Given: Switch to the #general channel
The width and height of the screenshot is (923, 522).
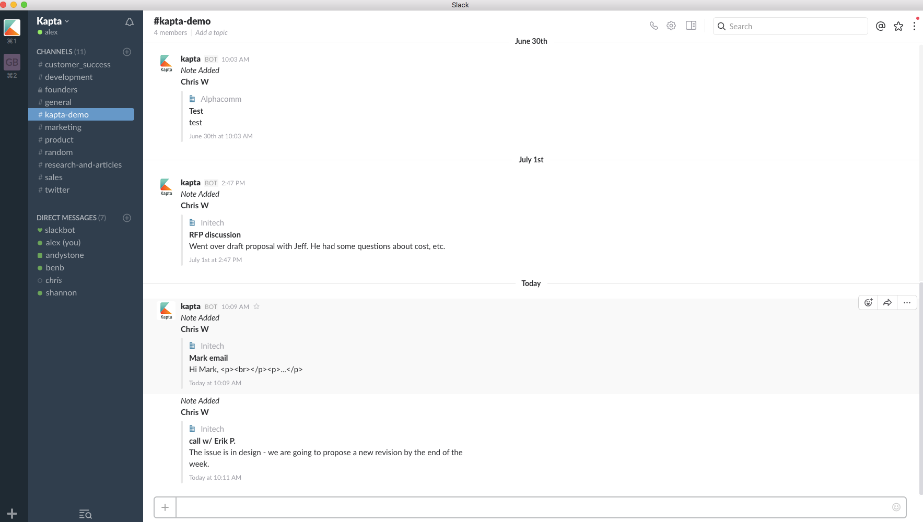Looking at the screenshot, I should pos(58,102).
